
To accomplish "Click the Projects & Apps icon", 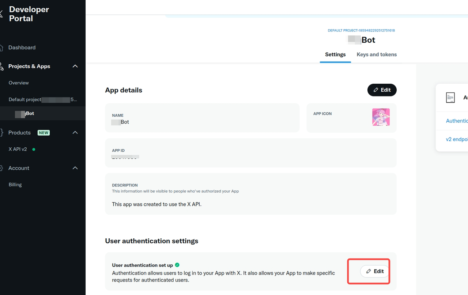I will coord(1,66).
